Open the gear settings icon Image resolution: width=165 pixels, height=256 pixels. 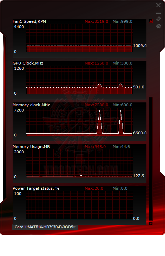coord(158,26)
